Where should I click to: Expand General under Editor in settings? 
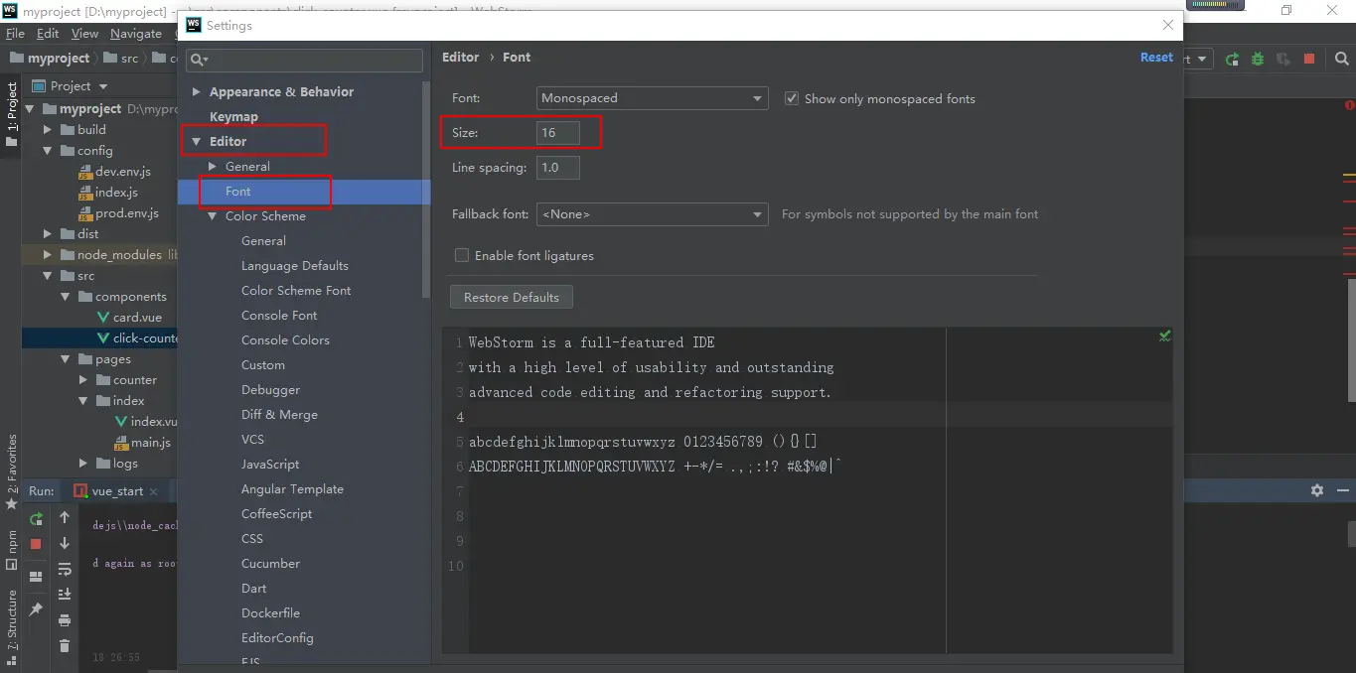pyautogui.click(x=213, y=166)
